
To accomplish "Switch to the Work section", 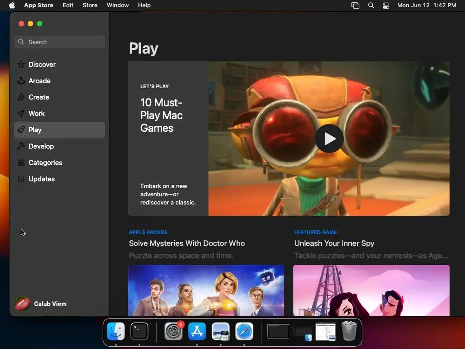I will pyautogui.click(x=59, y=113).
